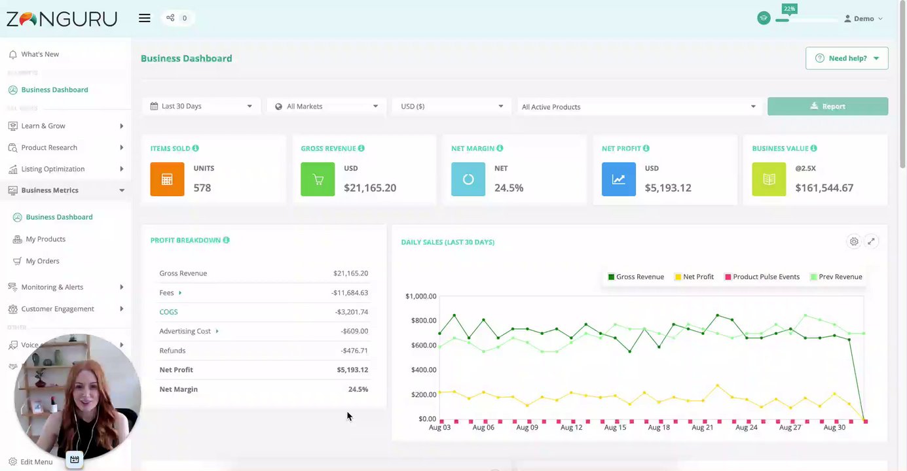Viewport: 907px width, 471px height.
Task: Toggle Net Profit series in chart legend
Action: (x=694, y=277)
